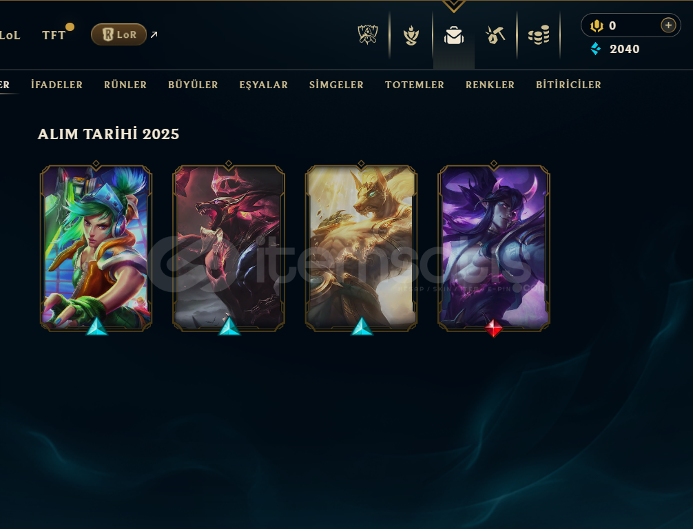This screenshot has height=529, width=693.
Task: Open the Collection backpack icon
Action: (454, 35)
